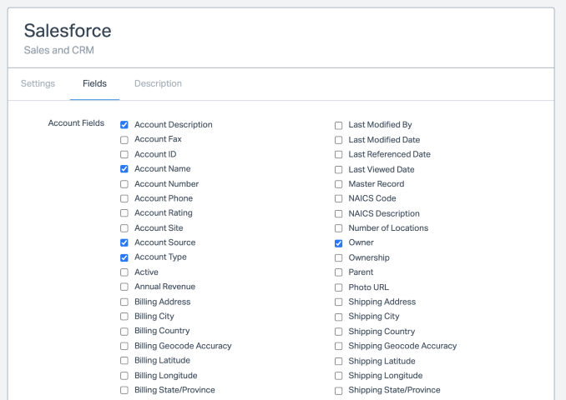The image size is (566, 400).
Task: Open the Description tab
Action: pos(158,83)
